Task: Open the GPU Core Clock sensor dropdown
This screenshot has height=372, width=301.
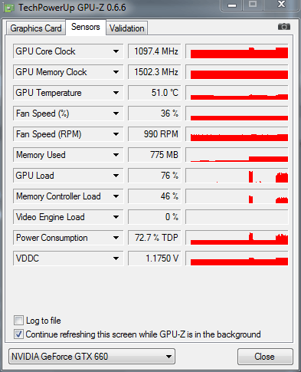Action: 116,51
